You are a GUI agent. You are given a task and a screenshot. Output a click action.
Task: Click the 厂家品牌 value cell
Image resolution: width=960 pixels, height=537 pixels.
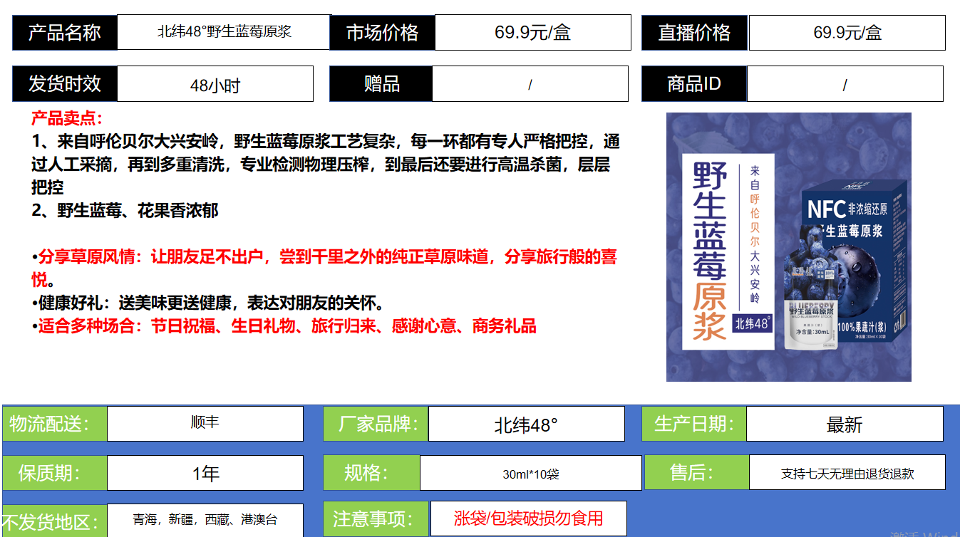coord(526,424)
